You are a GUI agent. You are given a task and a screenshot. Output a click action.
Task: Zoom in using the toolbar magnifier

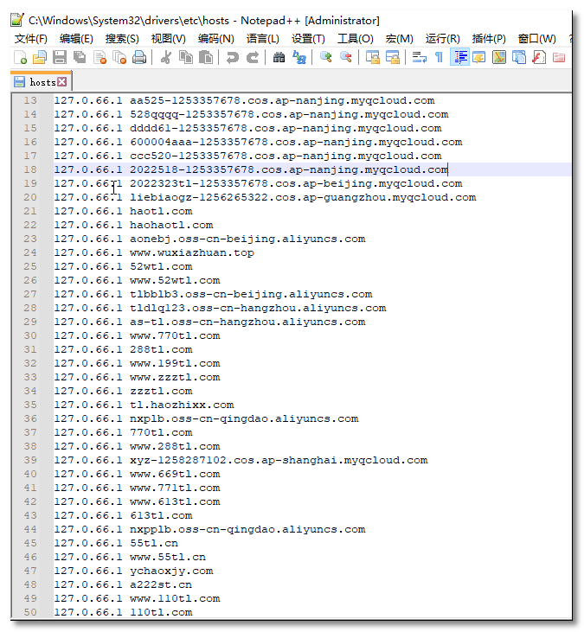pyautogui.click(x=326, y=57)
